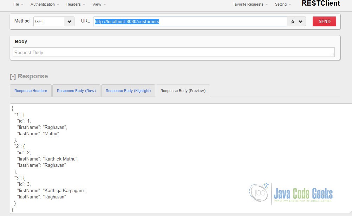Collapse the Response section with [-]
352x216 pixels.
pyautogui.click(x=13, y=76)
